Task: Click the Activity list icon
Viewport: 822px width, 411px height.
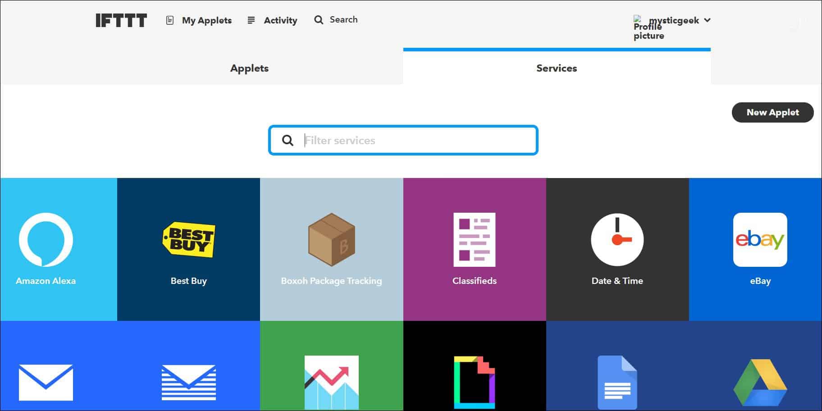Action: (251, 20)
